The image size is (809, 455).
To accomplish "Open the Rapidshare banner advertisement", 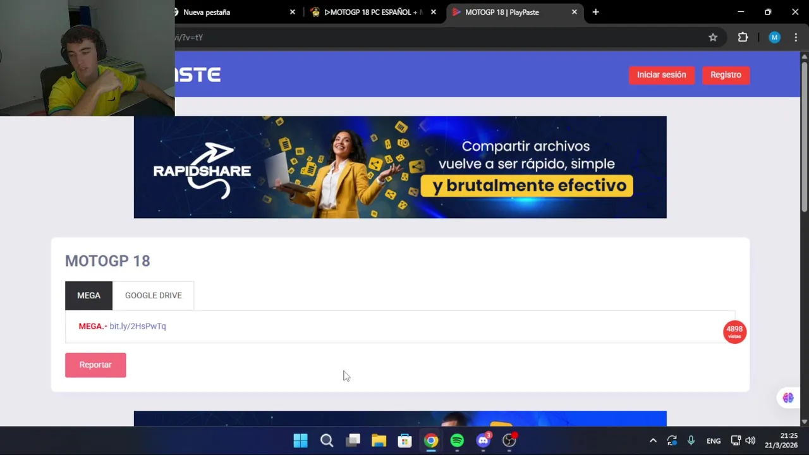I will tap(400, 167).
